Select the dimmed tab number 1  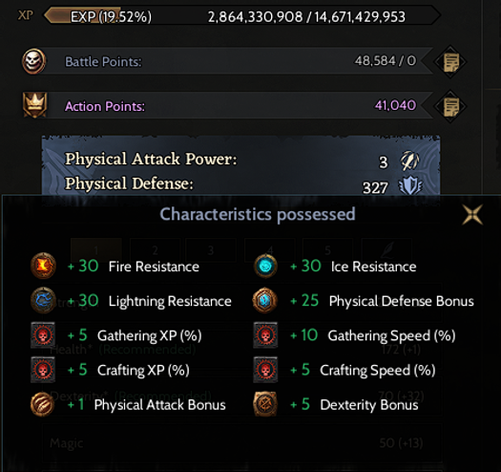coord(96,249)
